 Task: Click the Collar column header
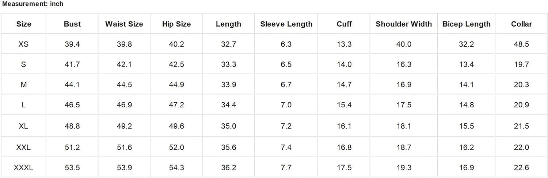(521, 24)
